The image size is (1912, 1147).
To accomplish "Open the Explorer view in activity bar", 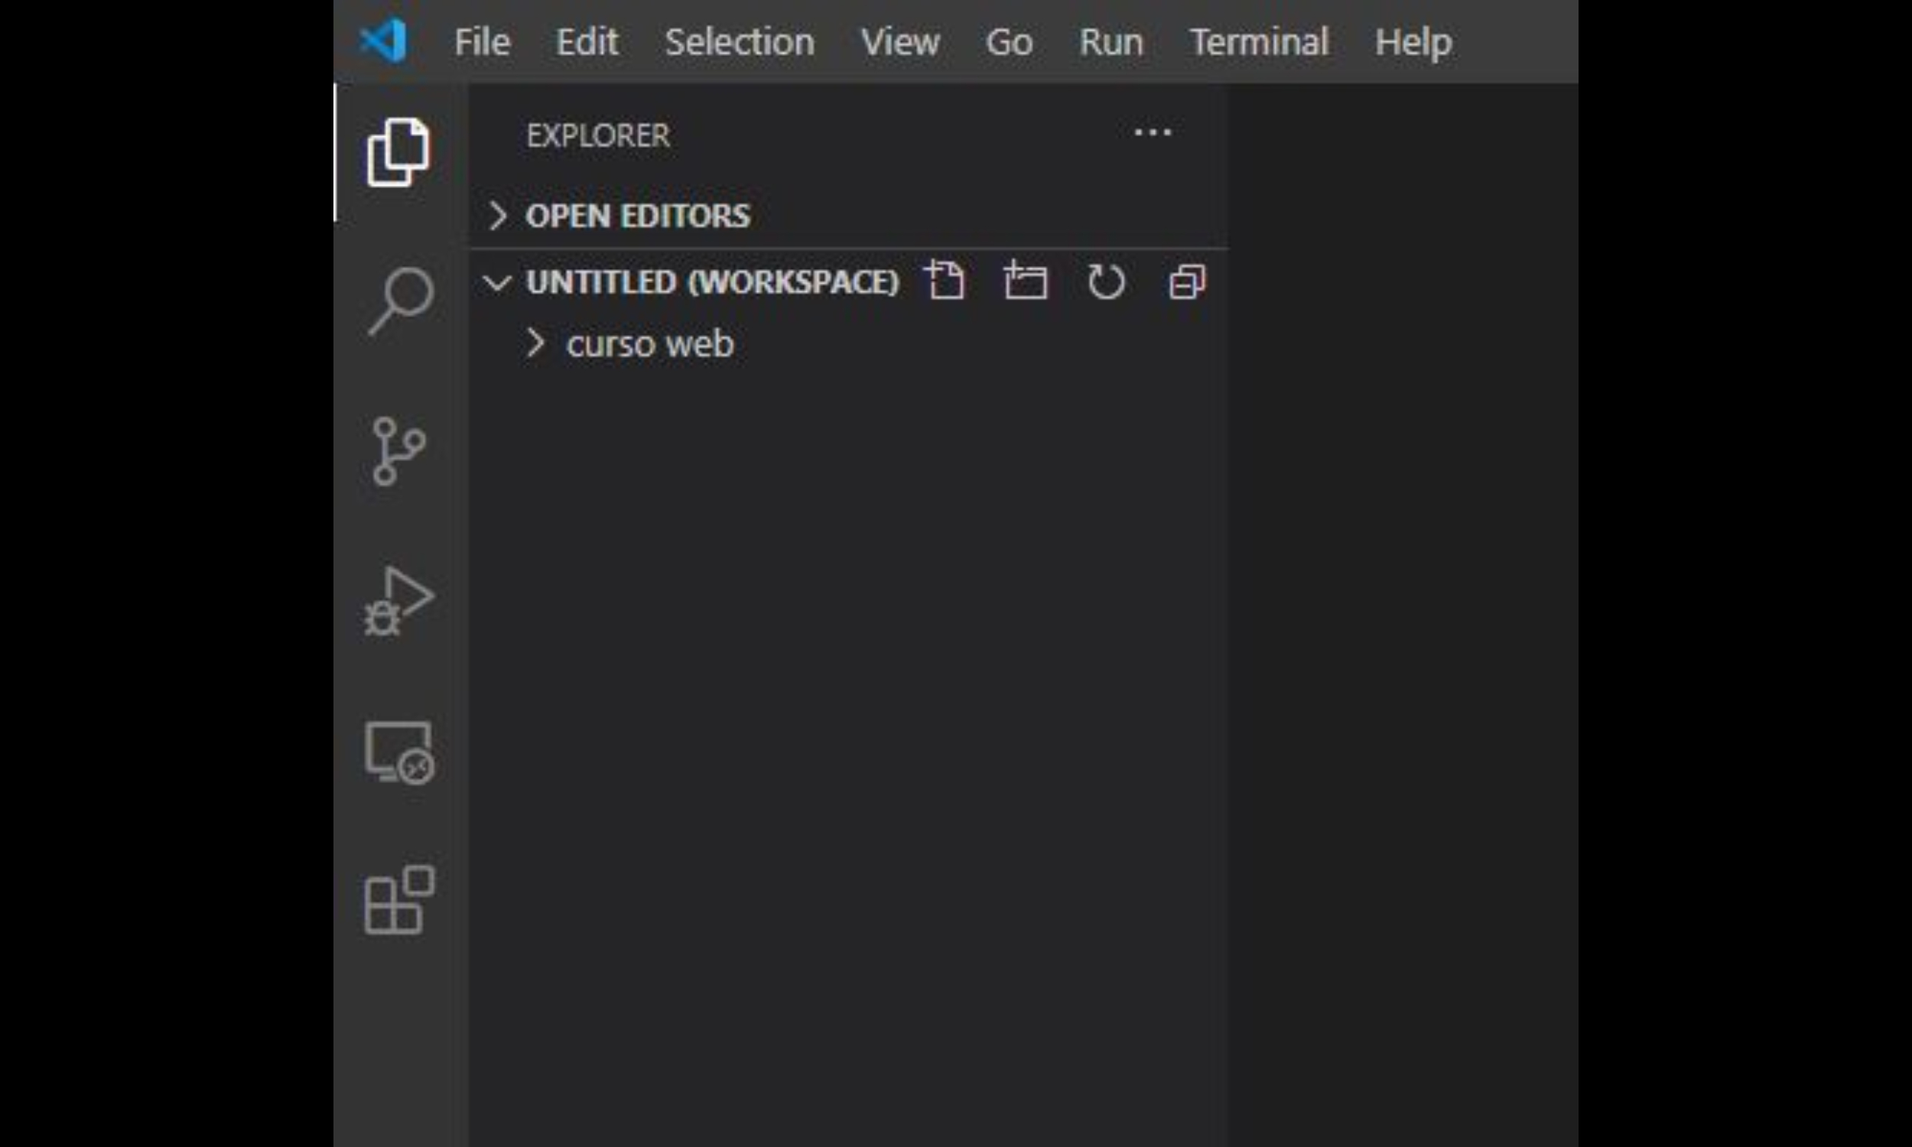I will (398, 152).
